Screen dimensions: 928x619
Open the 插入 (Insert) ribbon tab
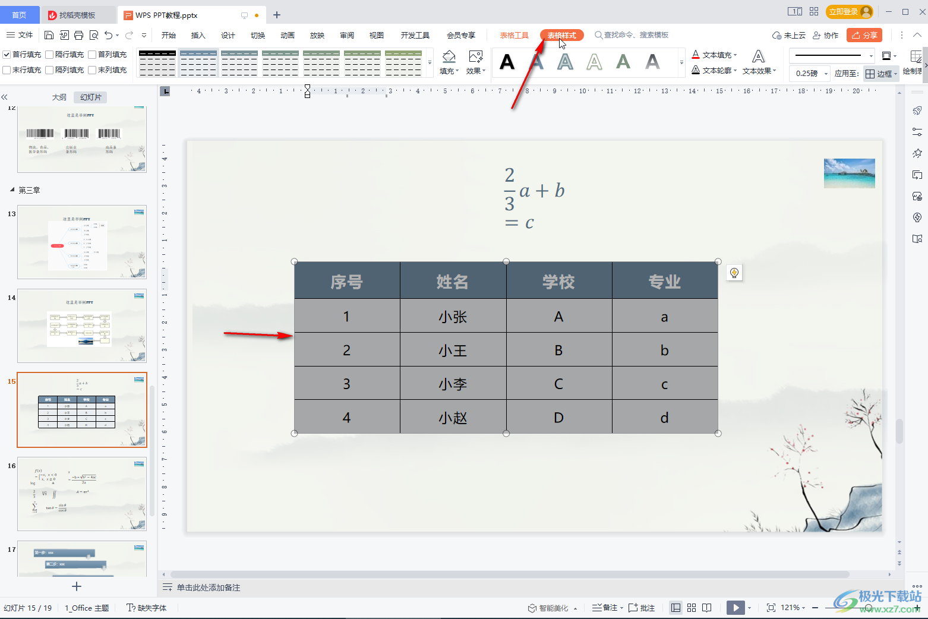198,35
